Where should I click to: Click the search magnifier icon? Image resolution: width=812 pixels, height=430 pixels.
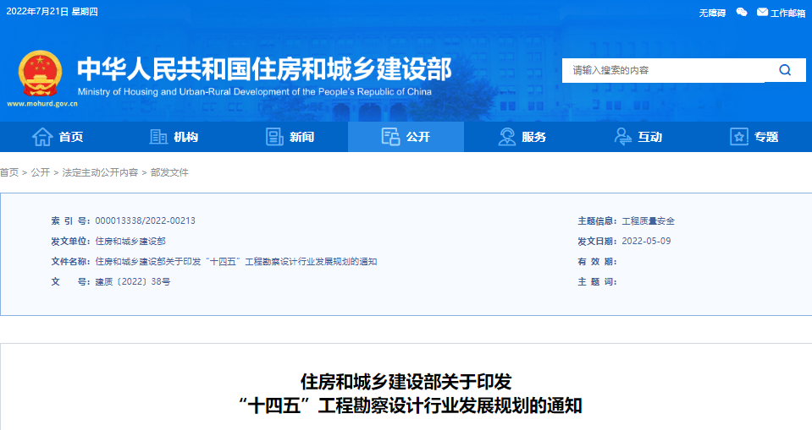[785, 70]
